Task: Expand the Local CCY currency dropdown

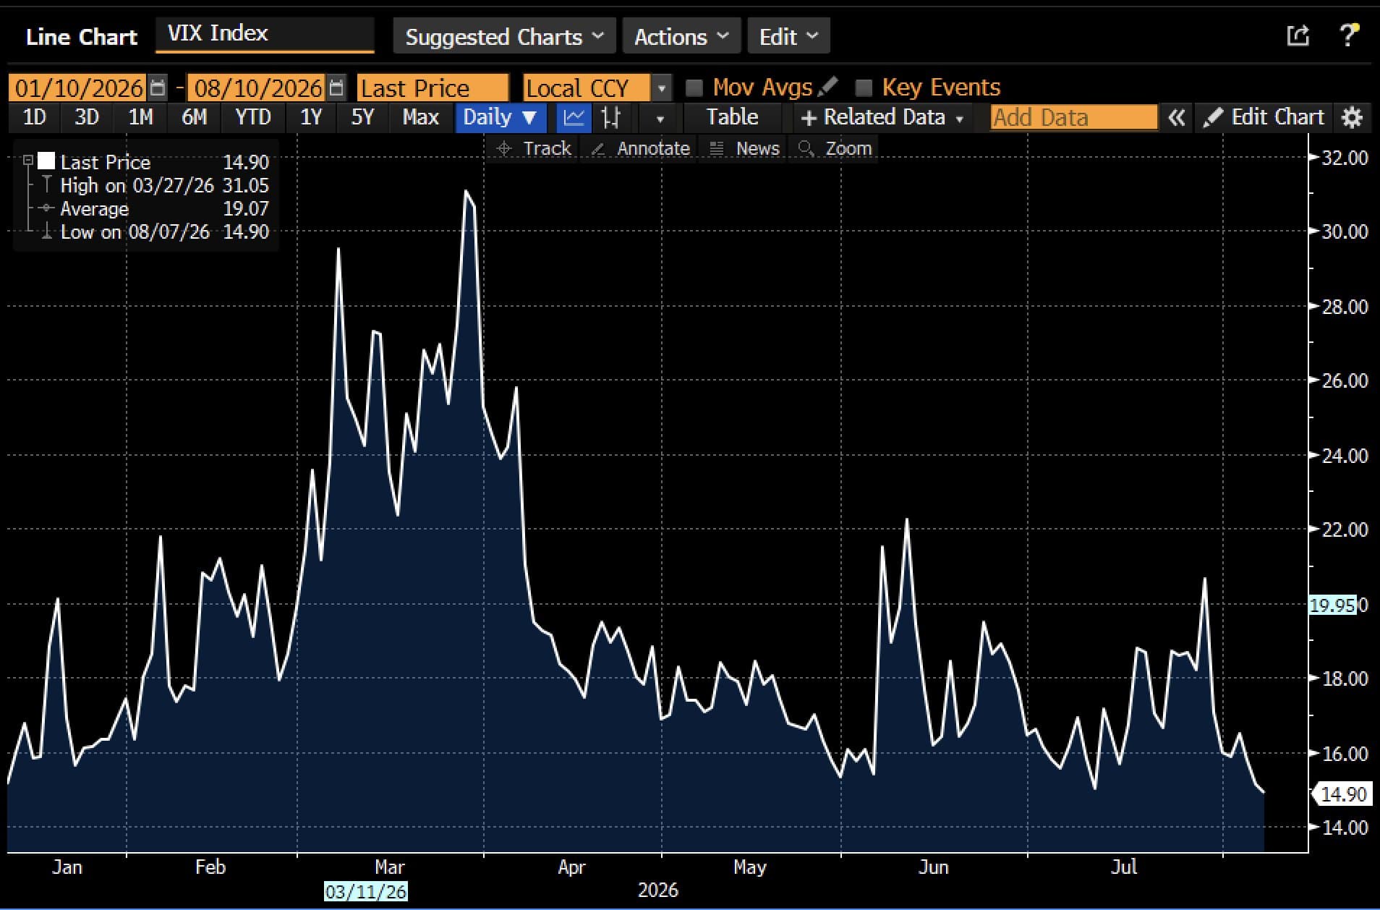Action: (661, 88)
